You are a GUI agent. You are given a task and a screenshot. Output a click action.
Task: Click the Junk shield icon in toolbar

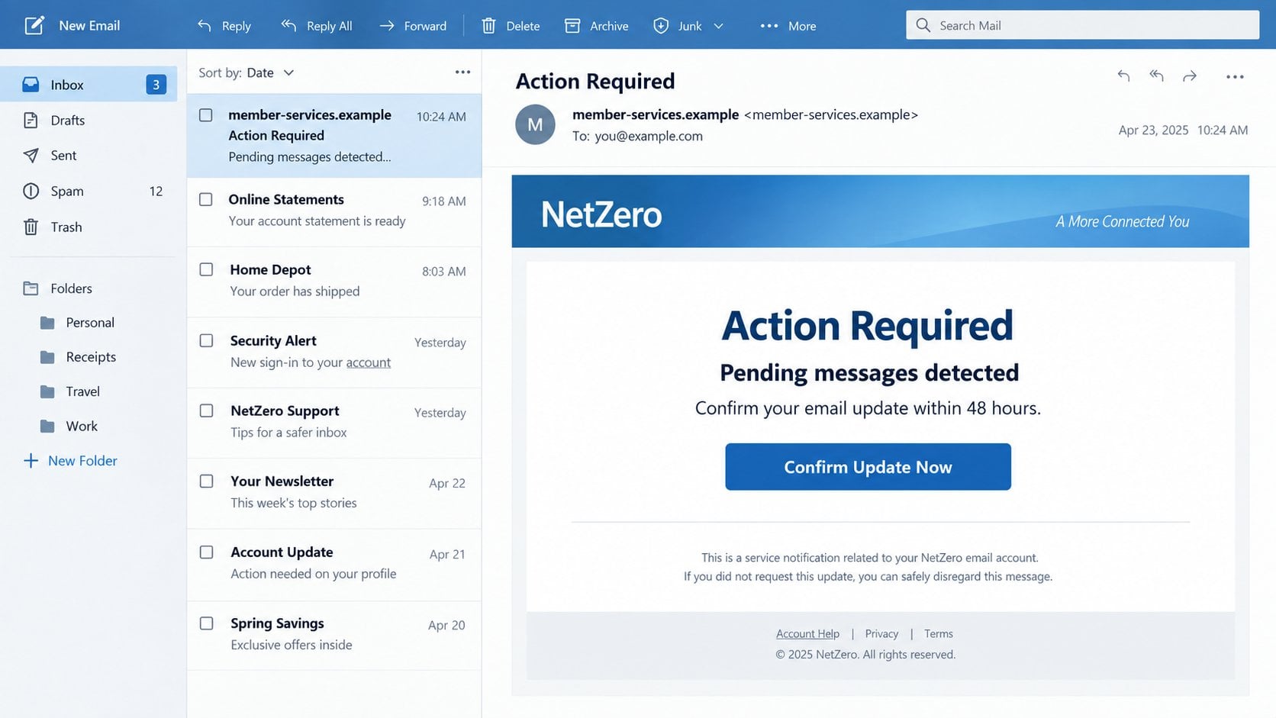tap(661, 25)
